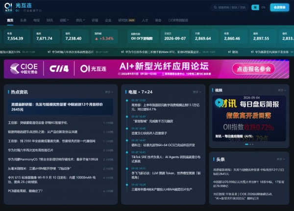Expand the 资讯 nav dropdown
The width and height of the screenshot is (294, 211).
(80, 20)
